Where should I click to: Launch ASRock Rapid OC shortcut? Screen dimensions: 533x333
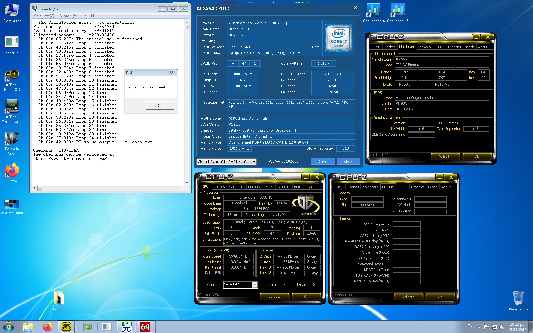12,81
